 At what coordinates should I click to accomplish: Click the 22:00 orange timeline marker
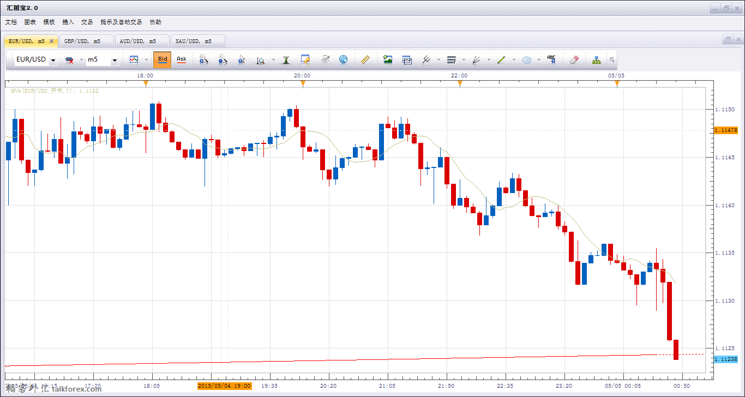tap(460, 83)
